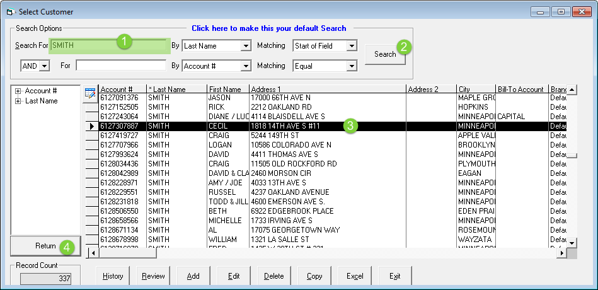Open the first By field dropdown (Last Name)

tap(246, 46)
